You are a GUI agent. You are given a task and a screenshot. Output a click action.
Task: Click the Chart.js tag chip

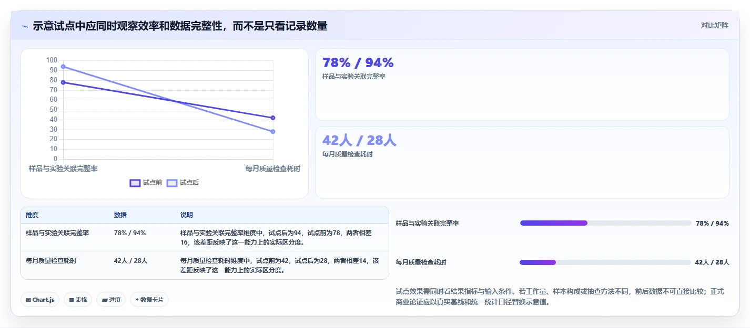40,300
